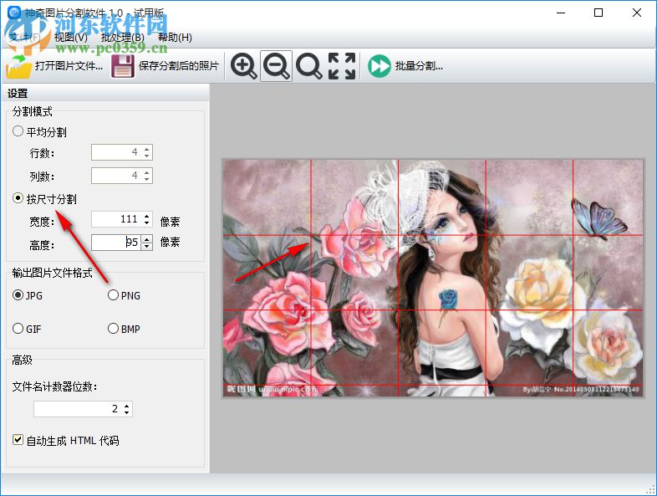Viewport: 657px width, 496px height.
Task: Increase 文件名计数器位数 with up arrow
Action: pos(127,405)
